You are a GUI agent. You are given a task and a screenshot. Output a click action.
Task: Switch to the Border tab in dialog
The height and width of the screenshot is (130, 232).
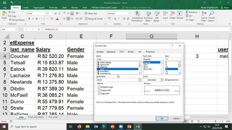(130, 52)
